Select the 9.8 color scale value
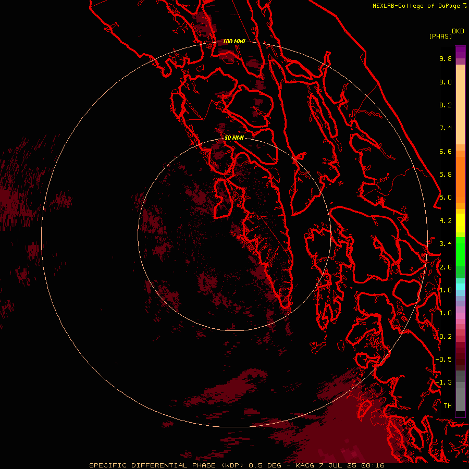The width and height of the screenshot is (469, 469). tap(446, 58)
